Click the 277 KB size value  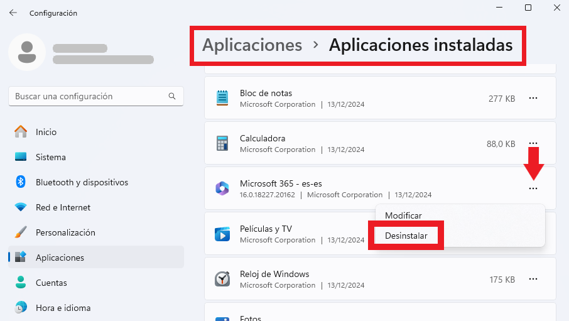(x=502, y=99)
